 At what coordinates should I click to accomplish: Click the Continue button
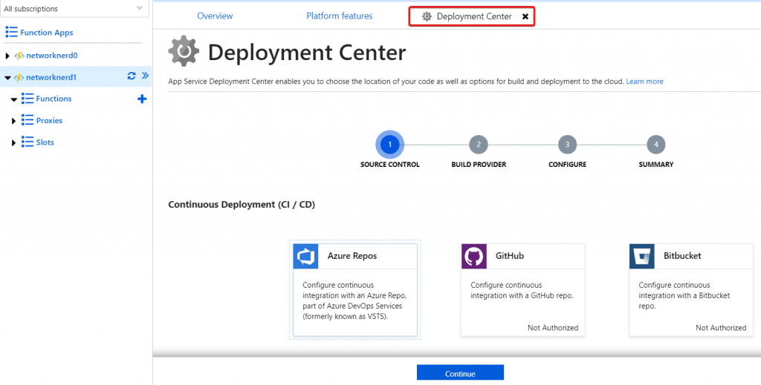[460, 373]
